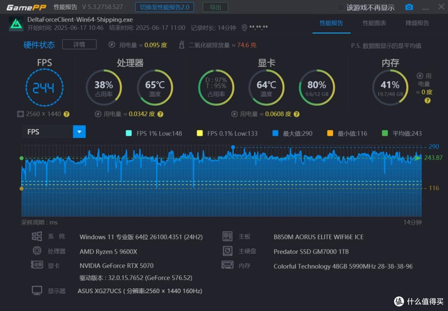Click the help icon under memory 0 度
Screen dimensions: 448x311
427,100
